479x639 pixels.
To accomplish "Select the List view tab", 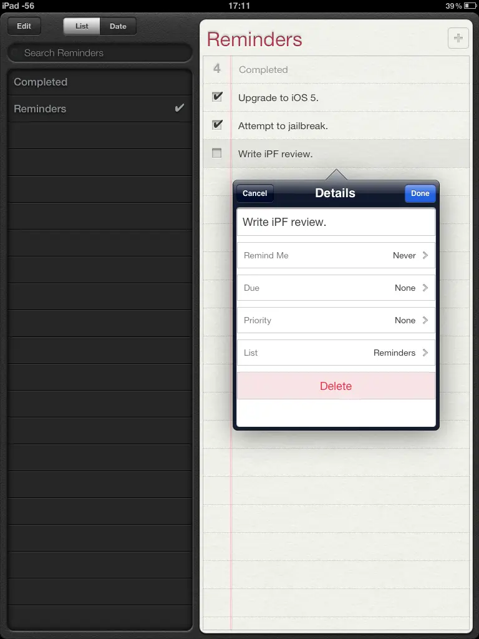I will point(82,26).
